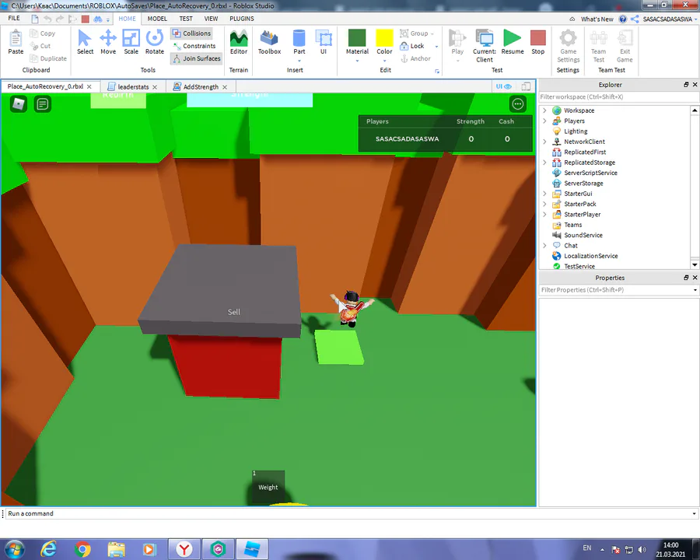Activate the Move tool
700x560 pixels.
coord(108,42)
